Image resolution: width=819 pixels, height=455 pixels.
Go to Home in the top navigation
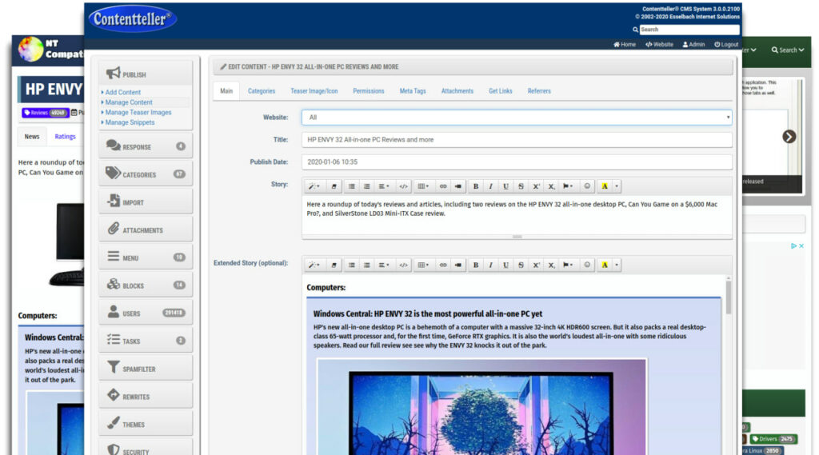625,45
